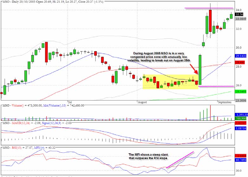The image size is (248, 177).
Task: Click the 1,395,10 volume value label
Action: (241, 115)
